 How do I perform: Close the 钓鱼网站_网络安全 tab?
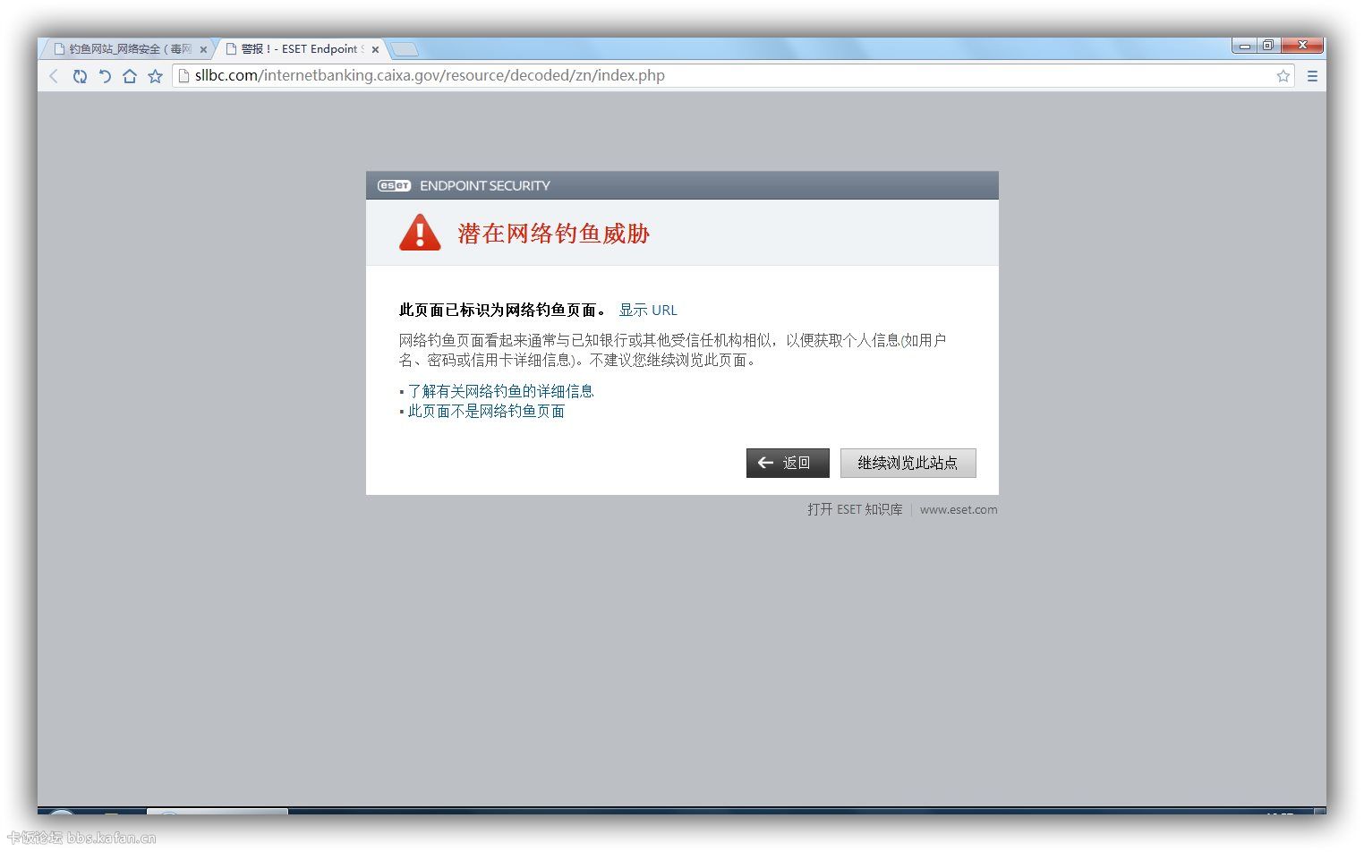(x=203, y=50)
